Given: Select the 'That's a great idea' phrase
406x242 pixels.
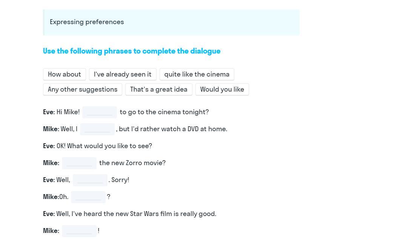Looking at the screenshot, I should coord(158,89).
